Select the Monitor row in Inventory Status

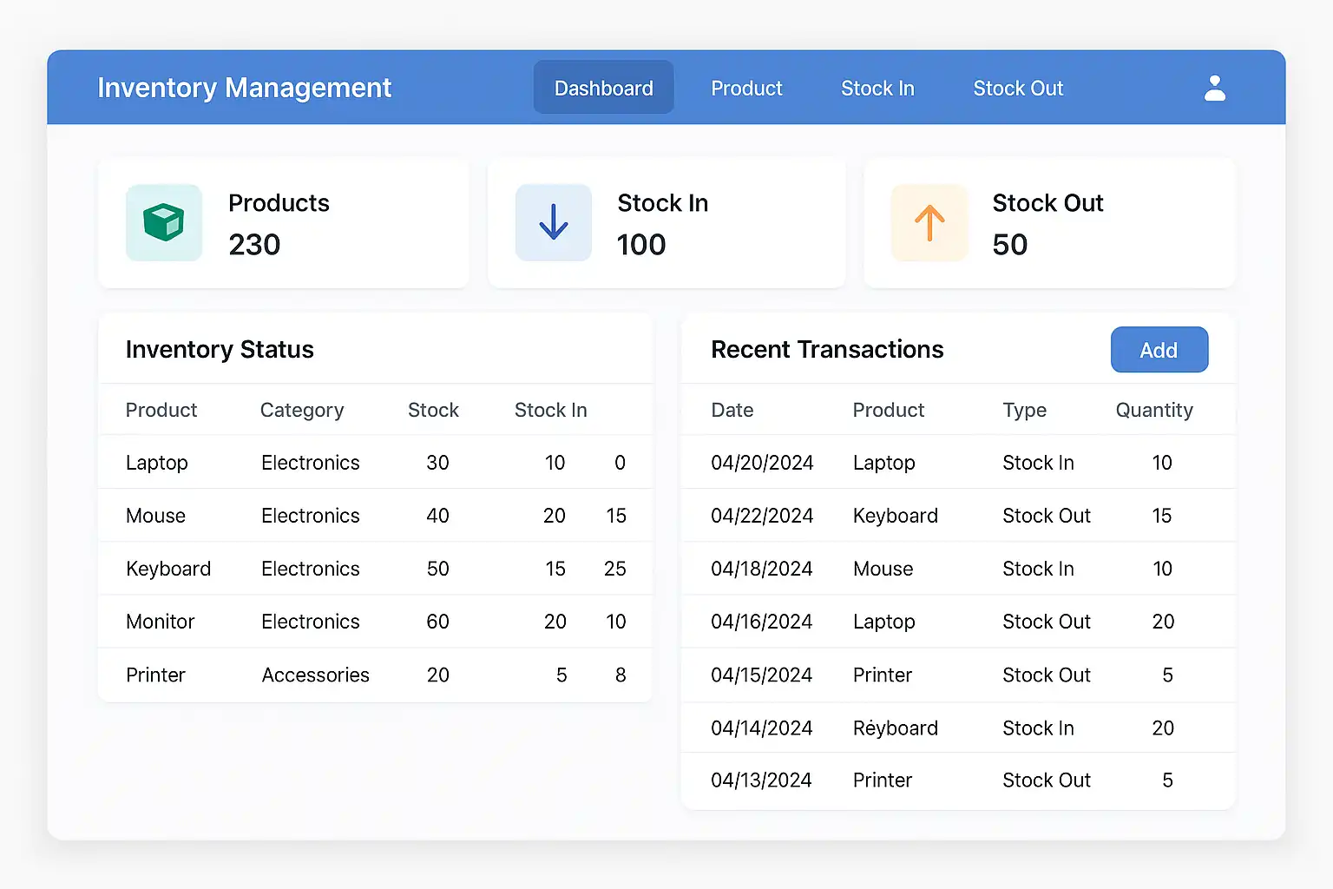pos(161,622)
